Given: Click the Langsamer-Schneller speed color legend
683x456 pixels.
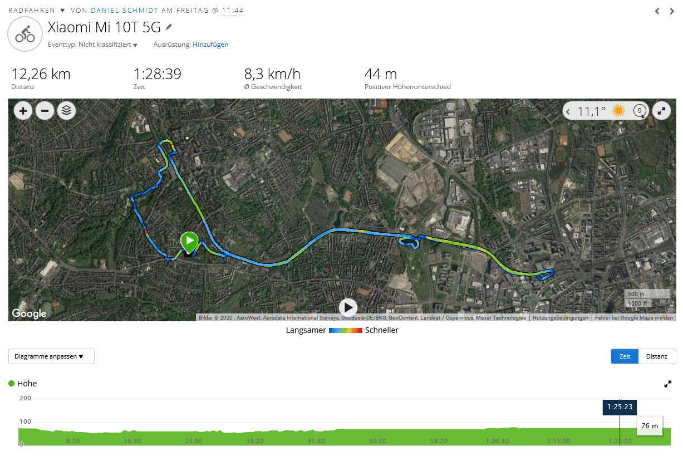Looking at the screenshot, I should (346, 330).
